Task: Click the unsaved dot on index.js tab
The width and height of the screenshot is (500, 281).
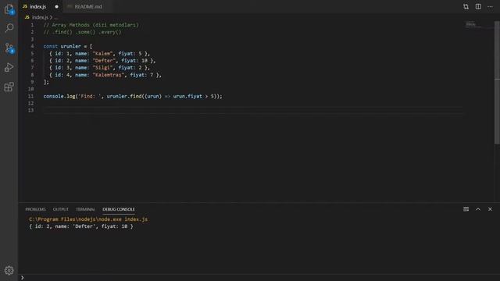Action: click(56, 7)
